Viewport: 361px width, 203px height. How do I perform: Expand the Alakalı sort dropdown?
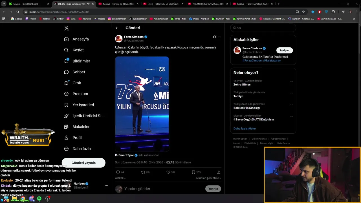120,178
